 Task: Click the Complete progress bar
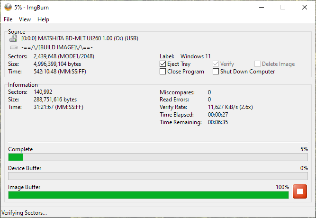(158, 157)
